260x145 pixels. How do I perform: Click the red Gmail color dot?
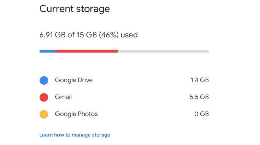44,97
